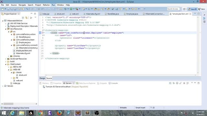Image resolution: width=207 pixels, height=116 pixels.
Task: Collapse the WebContent folder
Action: 5,64
